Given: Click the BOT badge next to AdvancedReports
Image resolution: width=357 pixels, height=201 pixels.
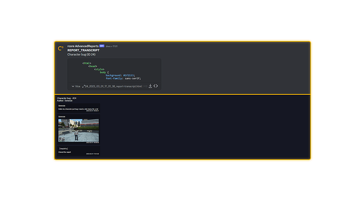Looking at the screenshot, I should 102,46.
